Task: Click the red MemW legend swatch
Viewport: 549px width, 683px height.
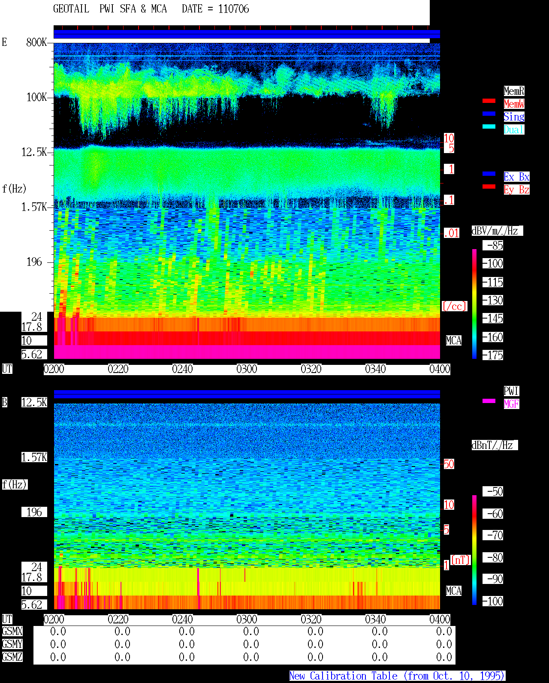Action: (489, 101)
